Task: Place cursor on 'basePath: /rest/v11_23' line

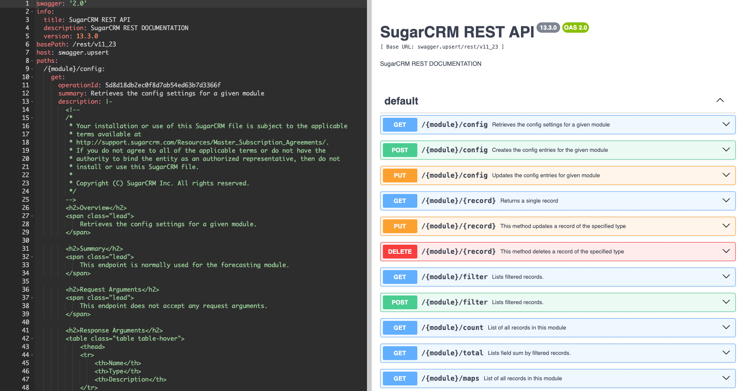Action: (x=76, y=44)
